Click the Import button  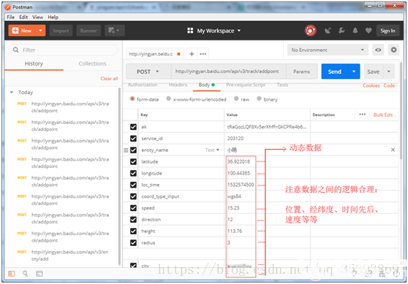[61, 31]
